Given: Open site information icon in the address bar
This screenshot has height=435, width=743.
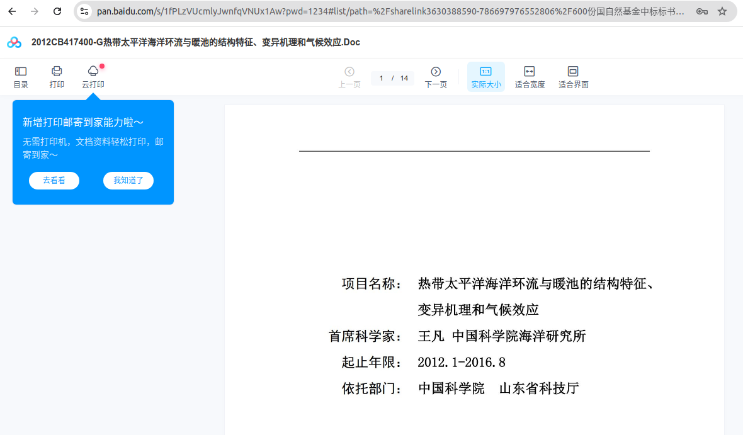Looking at the screenshot, I should [84, 11].
